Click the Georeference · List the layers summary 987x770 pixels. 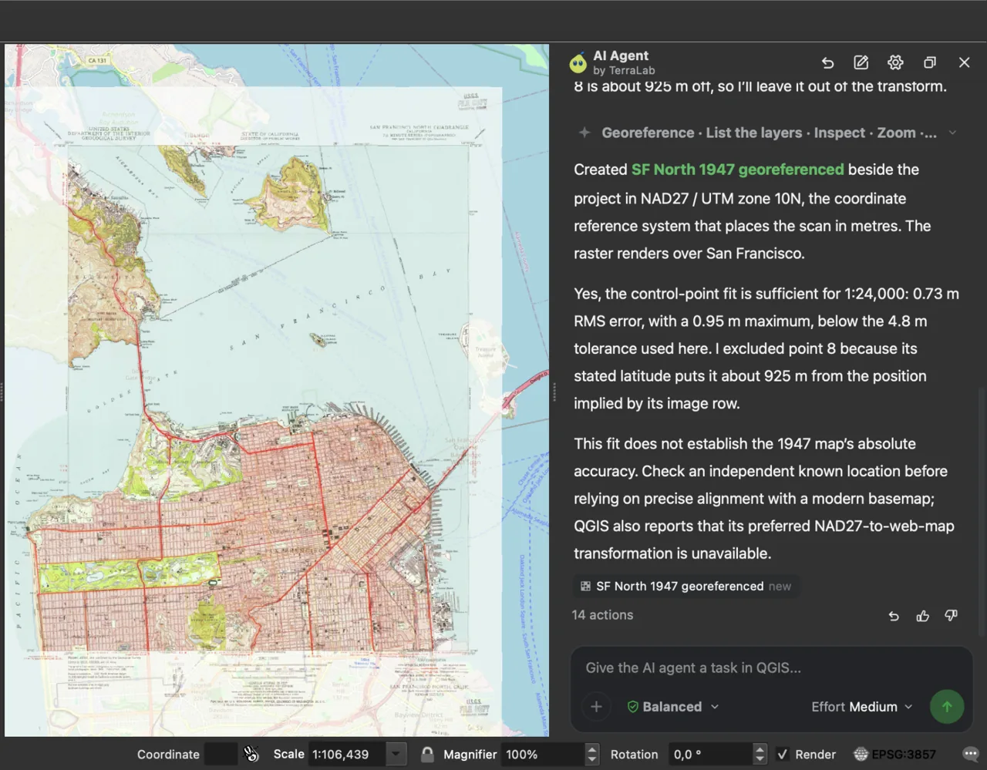pyautogui.click(x=769, y=133)
